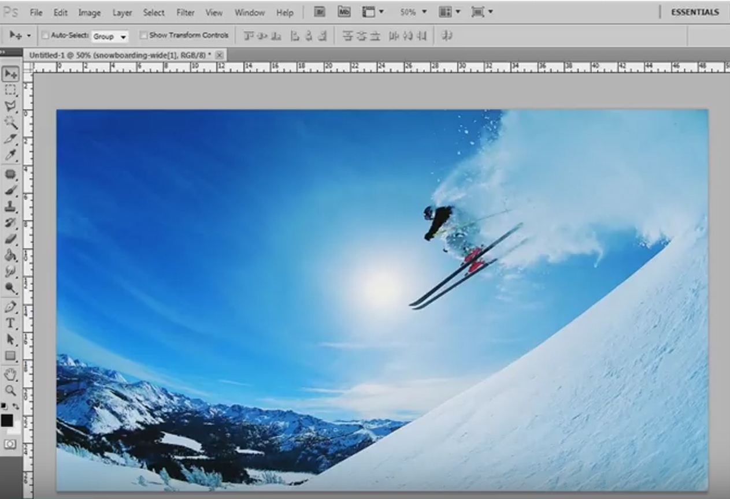This screenshot has width=730, height=499.
Task: Open the Auto-Select Group dropdown
Action: click(110, 36)
